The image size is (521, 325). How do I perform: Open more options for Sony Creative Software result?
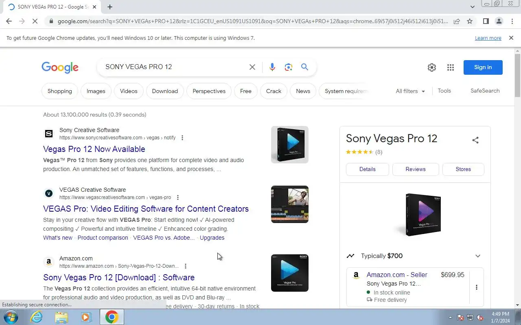tap(182, 138)
